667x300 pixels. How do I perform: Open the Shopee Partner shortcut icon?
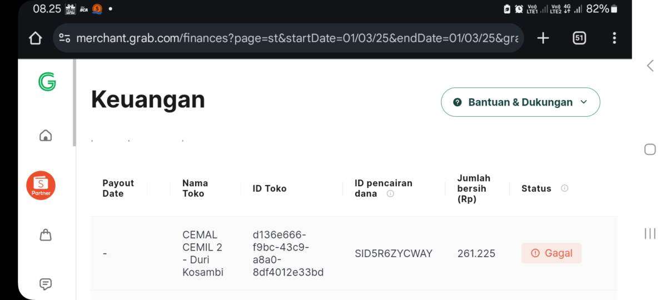pos(41,185)
